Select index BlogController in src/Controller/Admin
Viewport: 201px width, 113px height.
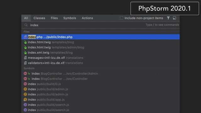click(100, 73)
